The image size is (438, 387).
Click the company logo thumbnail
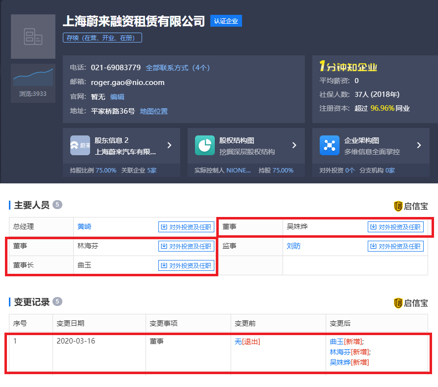point(33,36)
